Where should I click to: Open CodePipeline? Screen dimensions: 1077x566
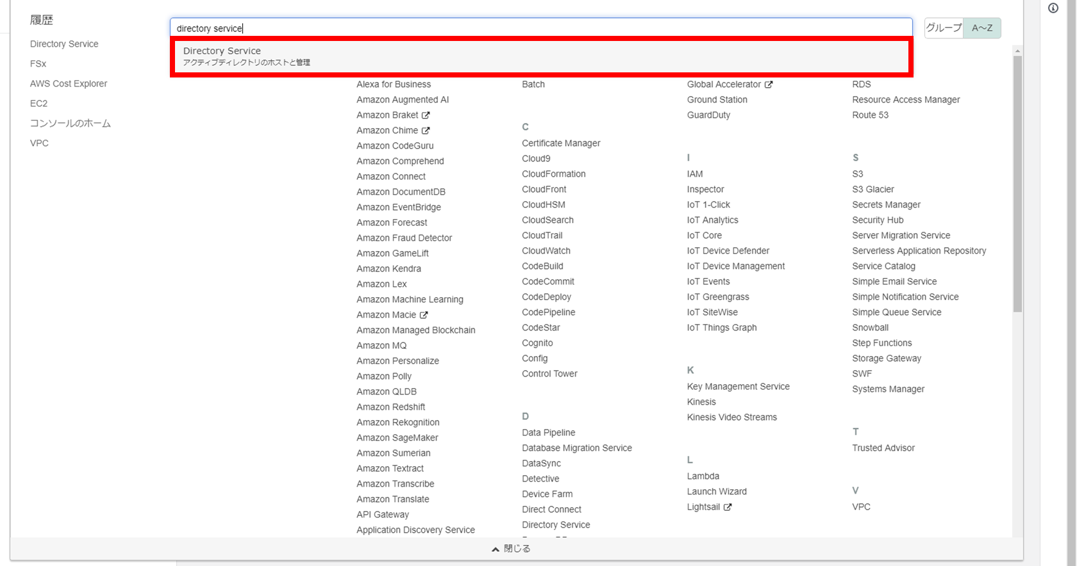pos(549,312)
